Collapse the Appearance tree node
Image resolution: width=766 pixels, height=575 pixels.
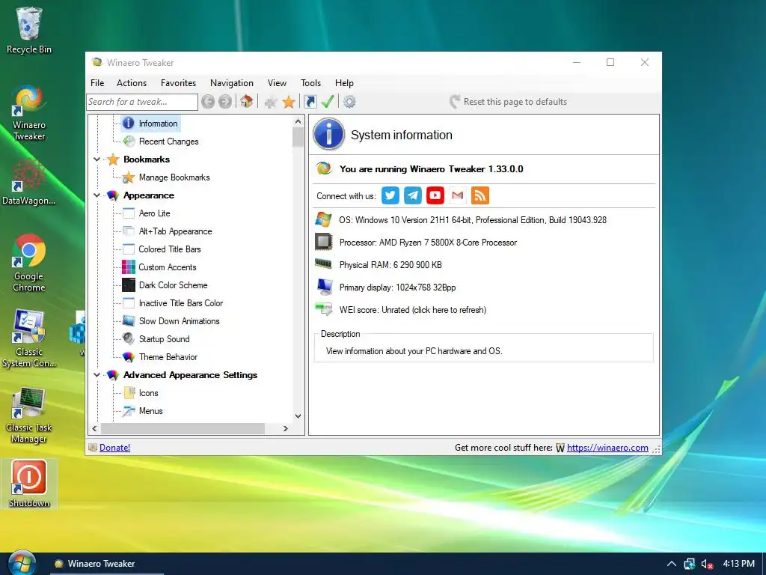[x=96, y=195]
